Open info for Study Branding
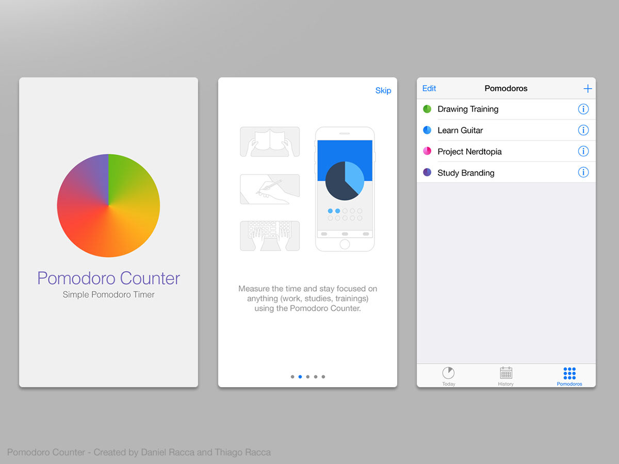Viewport: 619px width, 464px height. (583, 172)
